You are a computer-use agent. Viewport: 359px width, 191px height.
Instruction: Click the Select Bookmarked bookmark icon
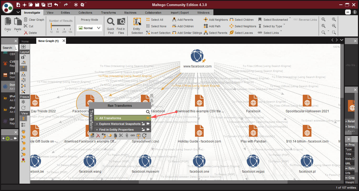[x=260, y=20]
